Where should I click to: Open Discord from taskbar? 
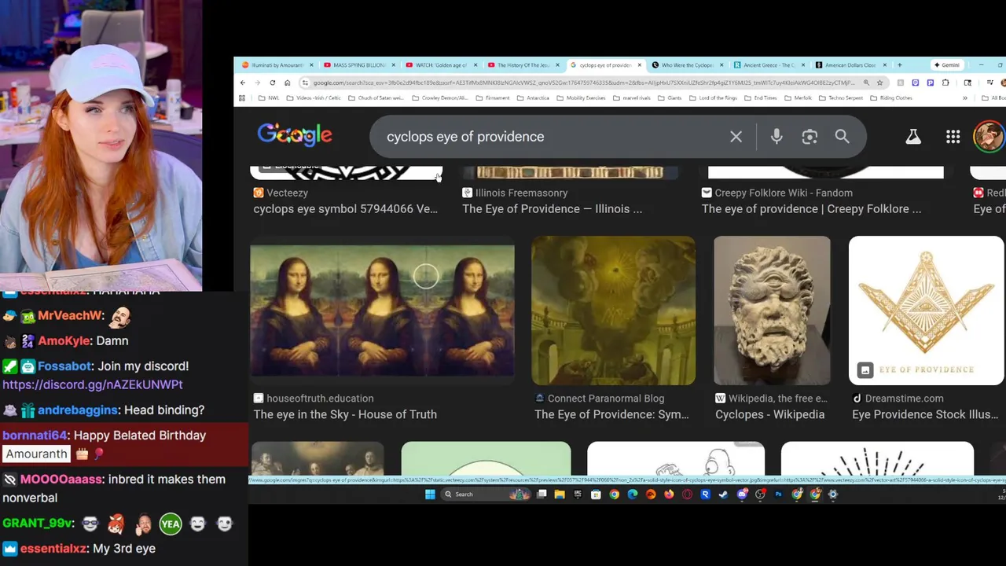pos(743,494)
